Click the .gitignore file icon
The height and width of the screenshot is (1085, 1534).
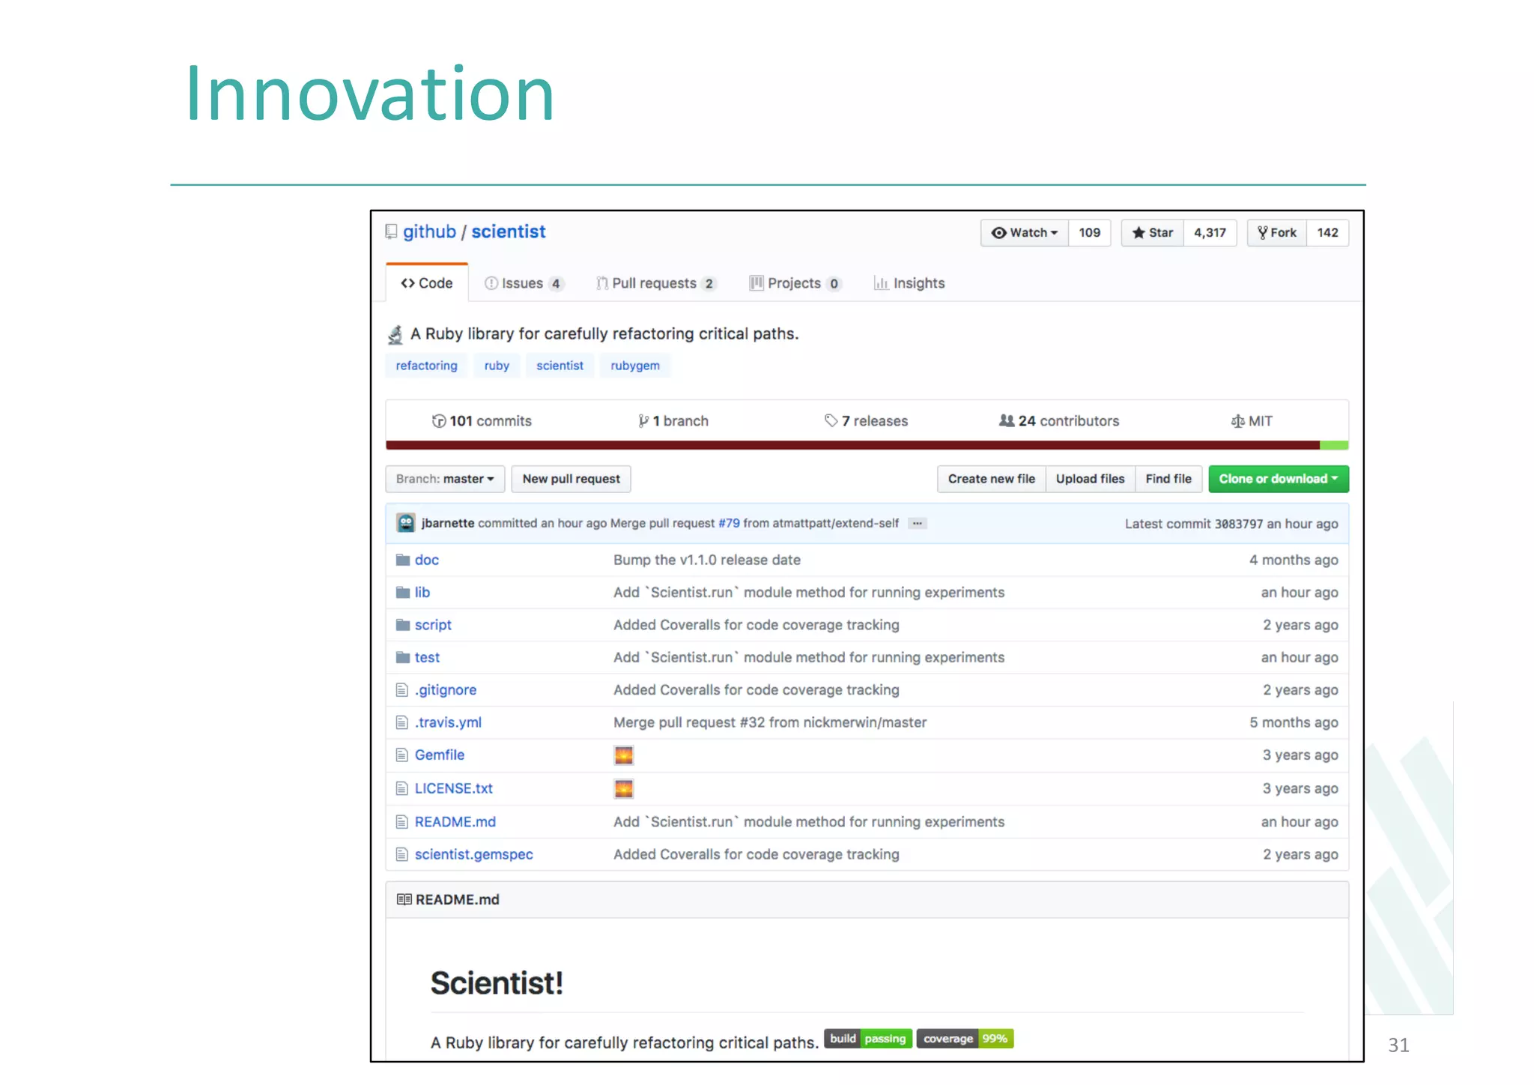click(402, 690)
